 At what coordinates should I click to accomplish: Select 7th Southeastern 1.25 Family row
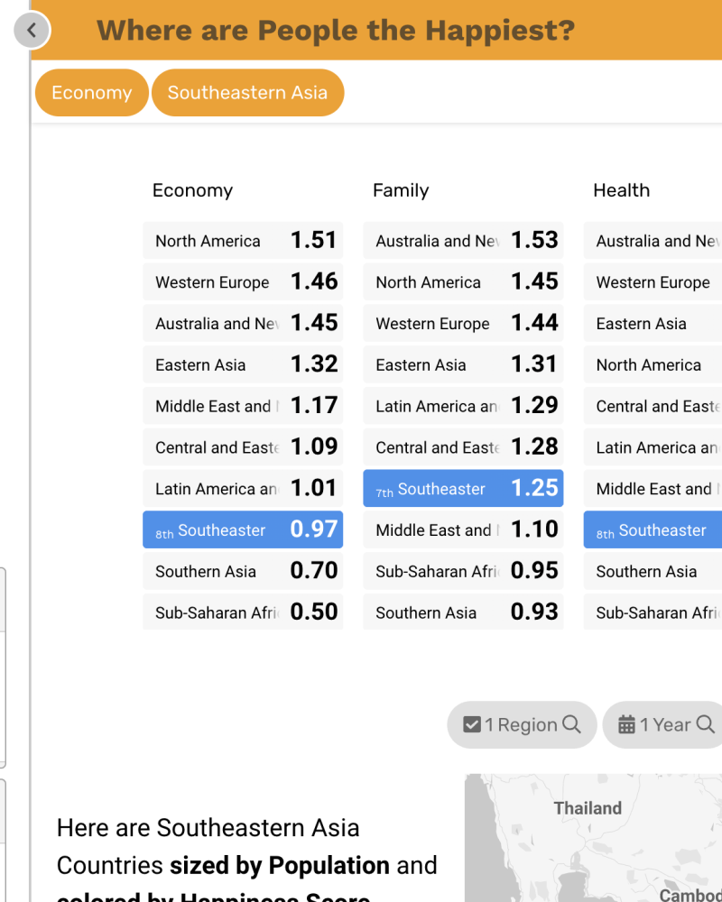463,488
